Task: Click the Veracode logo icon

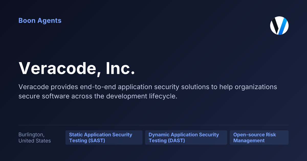Action: click(x=279, y=26)
